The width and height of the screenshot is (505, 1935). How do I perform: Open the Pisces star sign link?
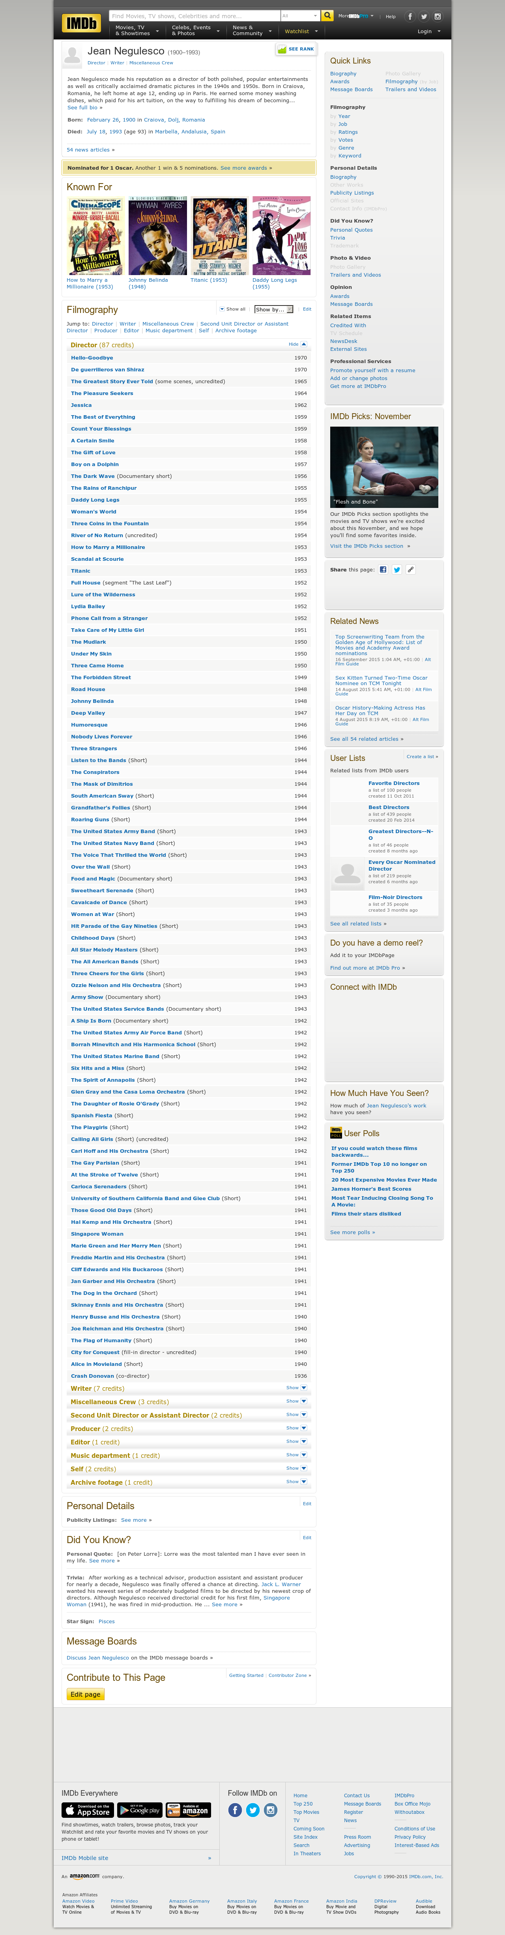107,1621
